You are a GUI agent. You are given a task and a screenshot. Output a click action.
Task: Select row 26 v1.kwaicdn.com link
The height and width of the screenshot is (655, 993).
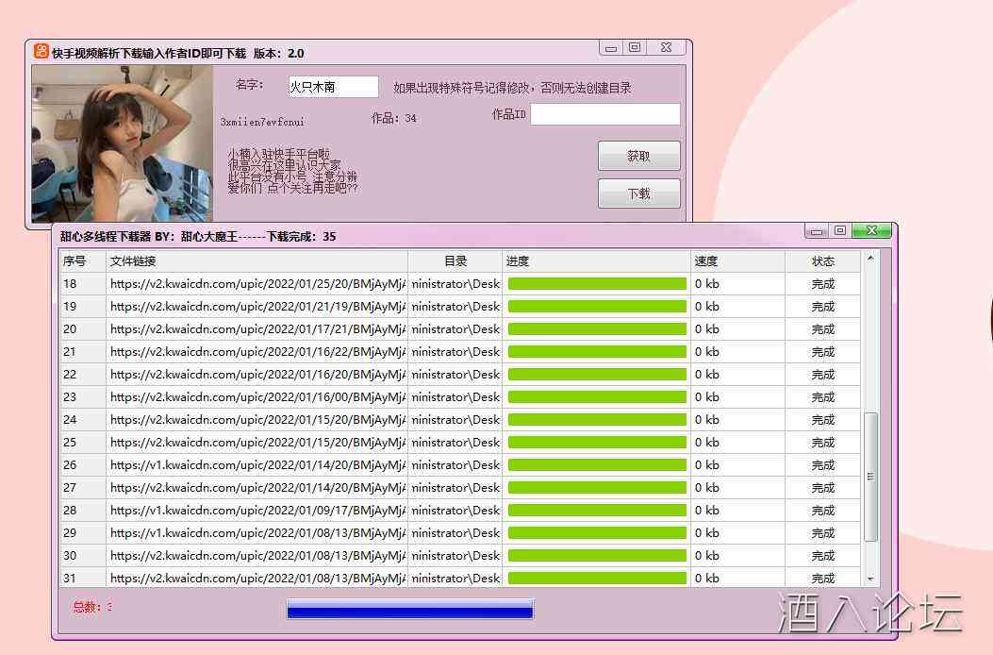pos(257,465)
